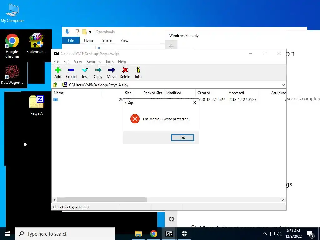This screenshot has width=320, height=240.
Task: Open Chrome from the taskbar
Action: pyautogui.click(x=153, y=234)
